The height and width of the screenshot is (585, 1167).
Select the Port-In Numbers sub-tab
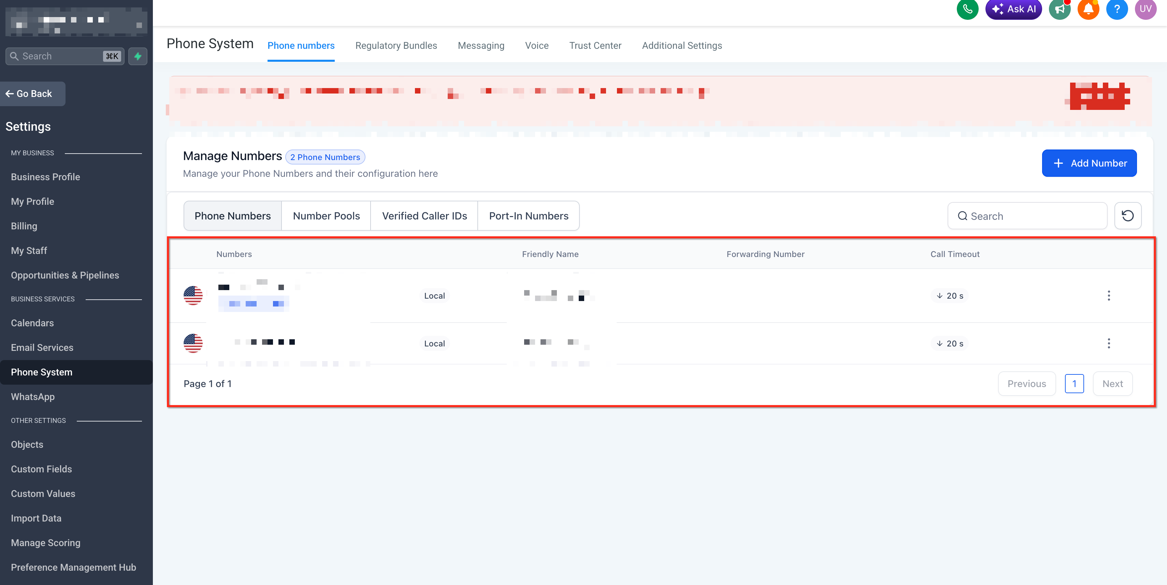point(529,216)
